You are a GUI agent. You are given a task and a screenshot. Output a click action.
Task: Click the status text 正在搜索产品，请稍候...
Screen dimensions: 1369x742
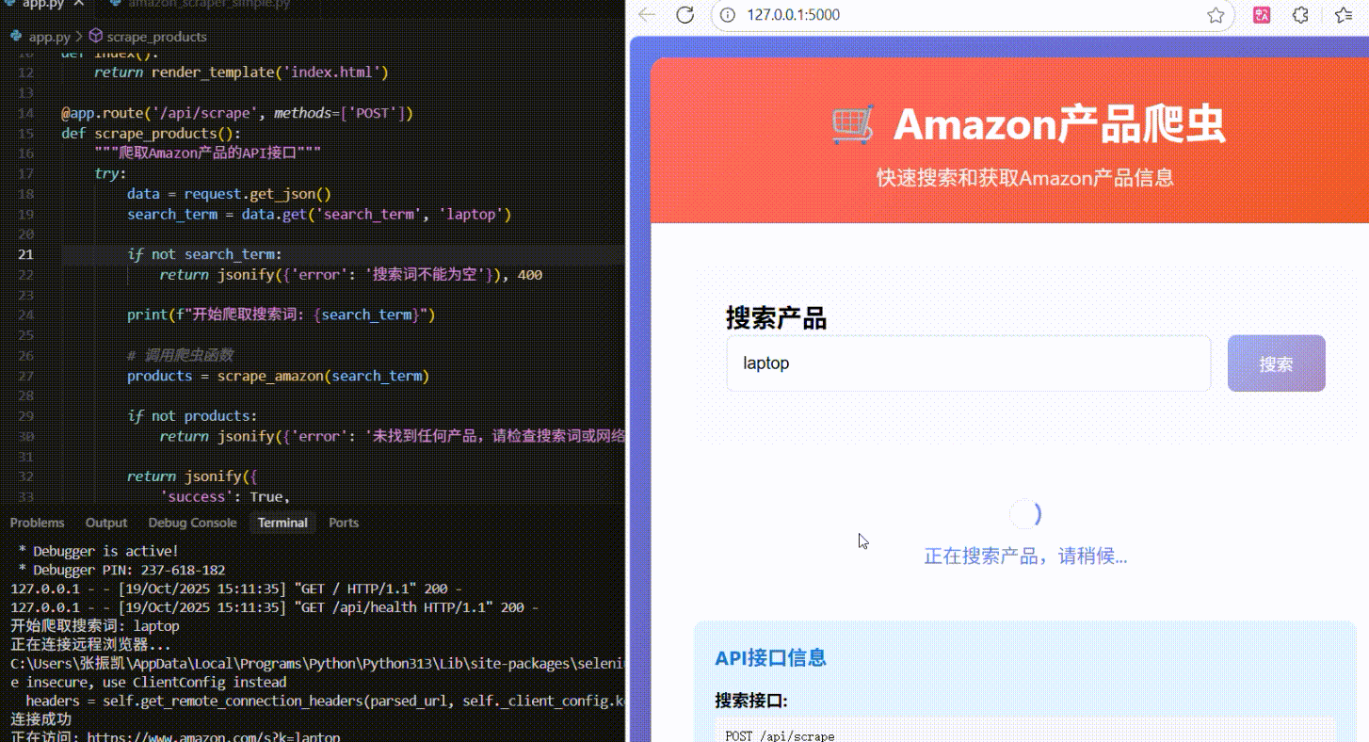click(x=1025, y=556)
